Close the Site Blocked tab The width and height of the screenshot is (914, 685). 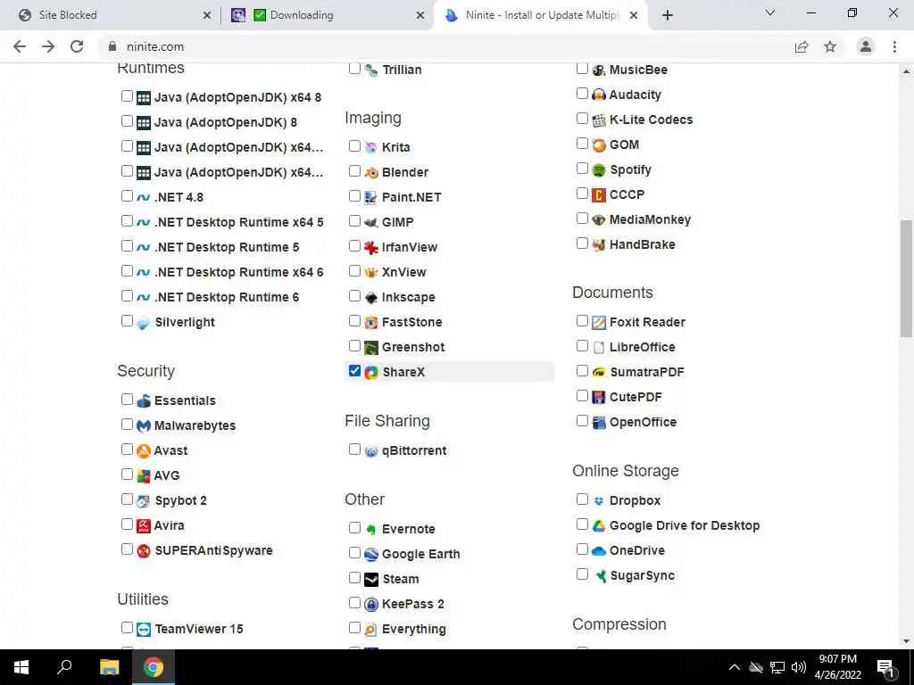point(207,16)
